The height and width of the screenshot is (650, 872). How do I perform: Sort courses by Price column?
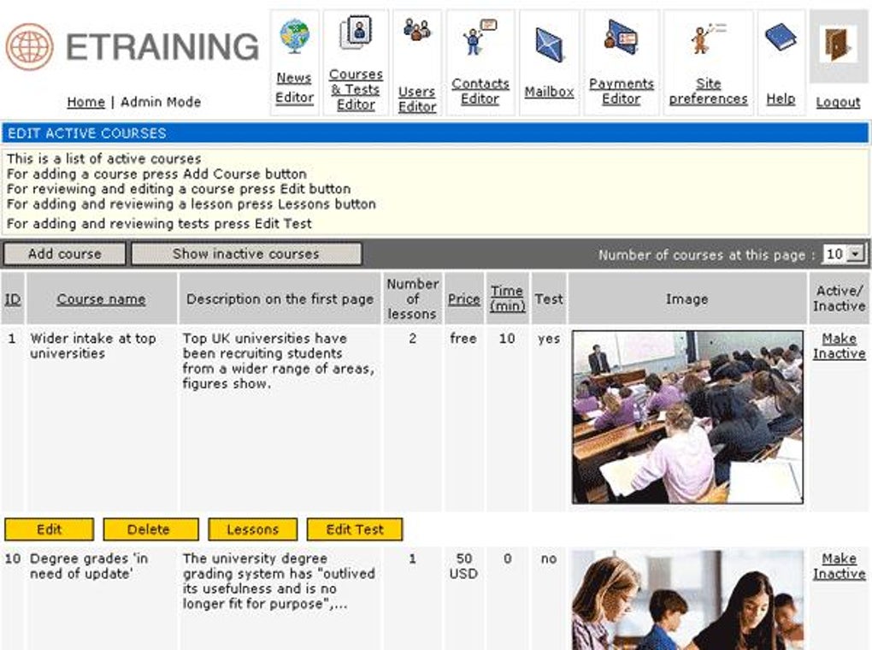(464, 298)
